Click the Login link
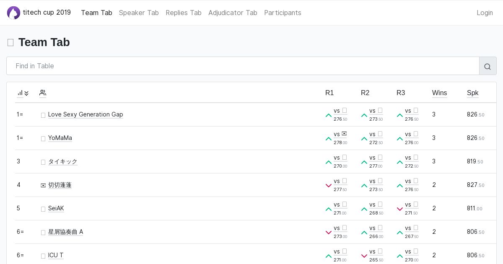503x264 pixels. (x=485, y=13)
